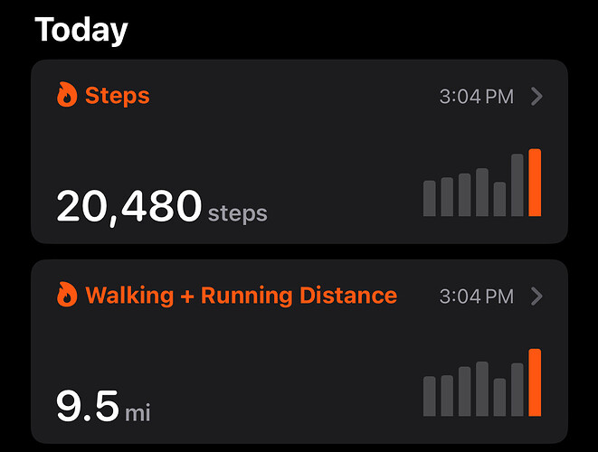The height and width of the screenshot is (452, 598).
Task: Open Walking + Running Distance chevron arrow
Action: tap(536, 297)
